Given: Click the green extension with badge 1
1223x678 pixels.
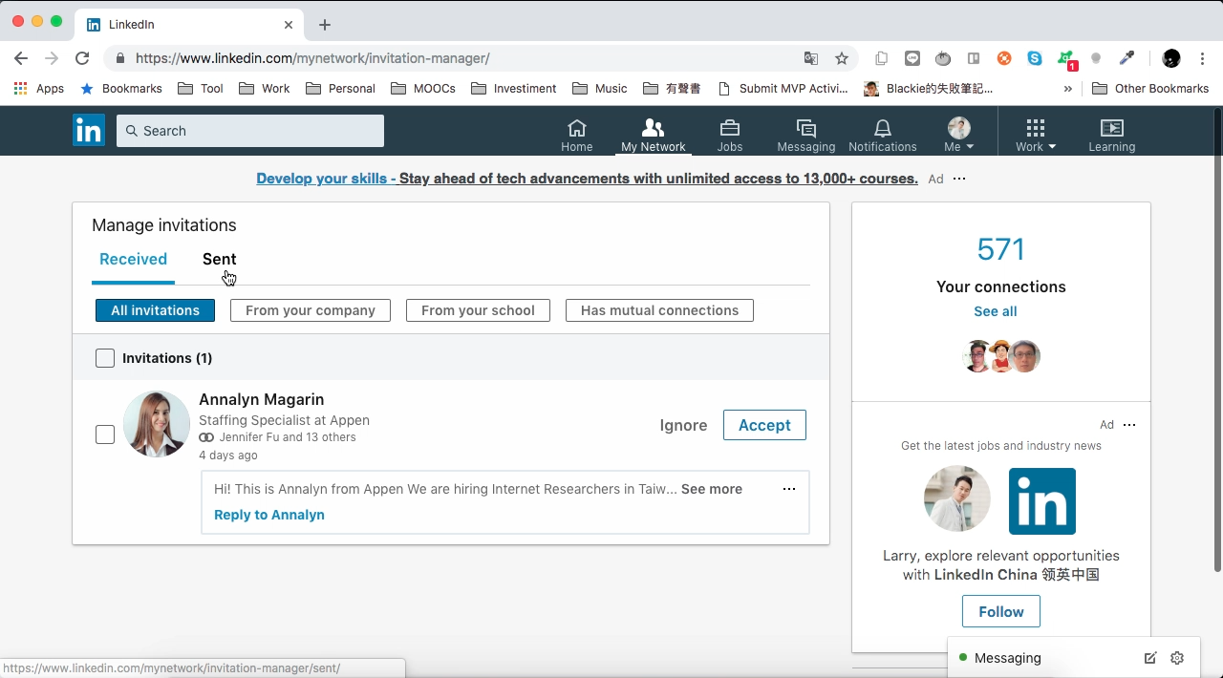Looking at the screenshot, I should [1066, 59].
